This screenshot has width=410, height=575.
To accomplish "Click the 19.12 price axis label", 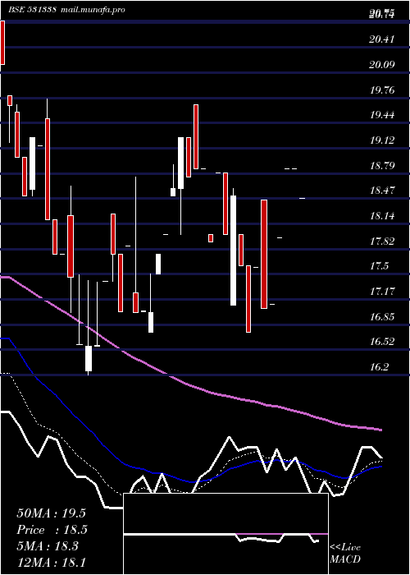I will point(382,140).
